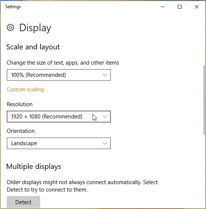Click the vertical scrollbar thumb of the settings page

204,100
